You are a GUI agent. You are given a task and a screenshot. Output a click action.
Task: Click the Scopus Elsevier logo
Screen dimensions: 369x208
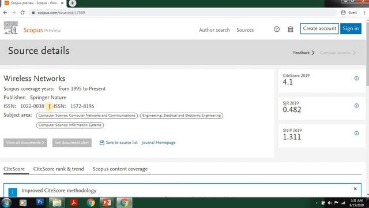[x=11, y=28]
